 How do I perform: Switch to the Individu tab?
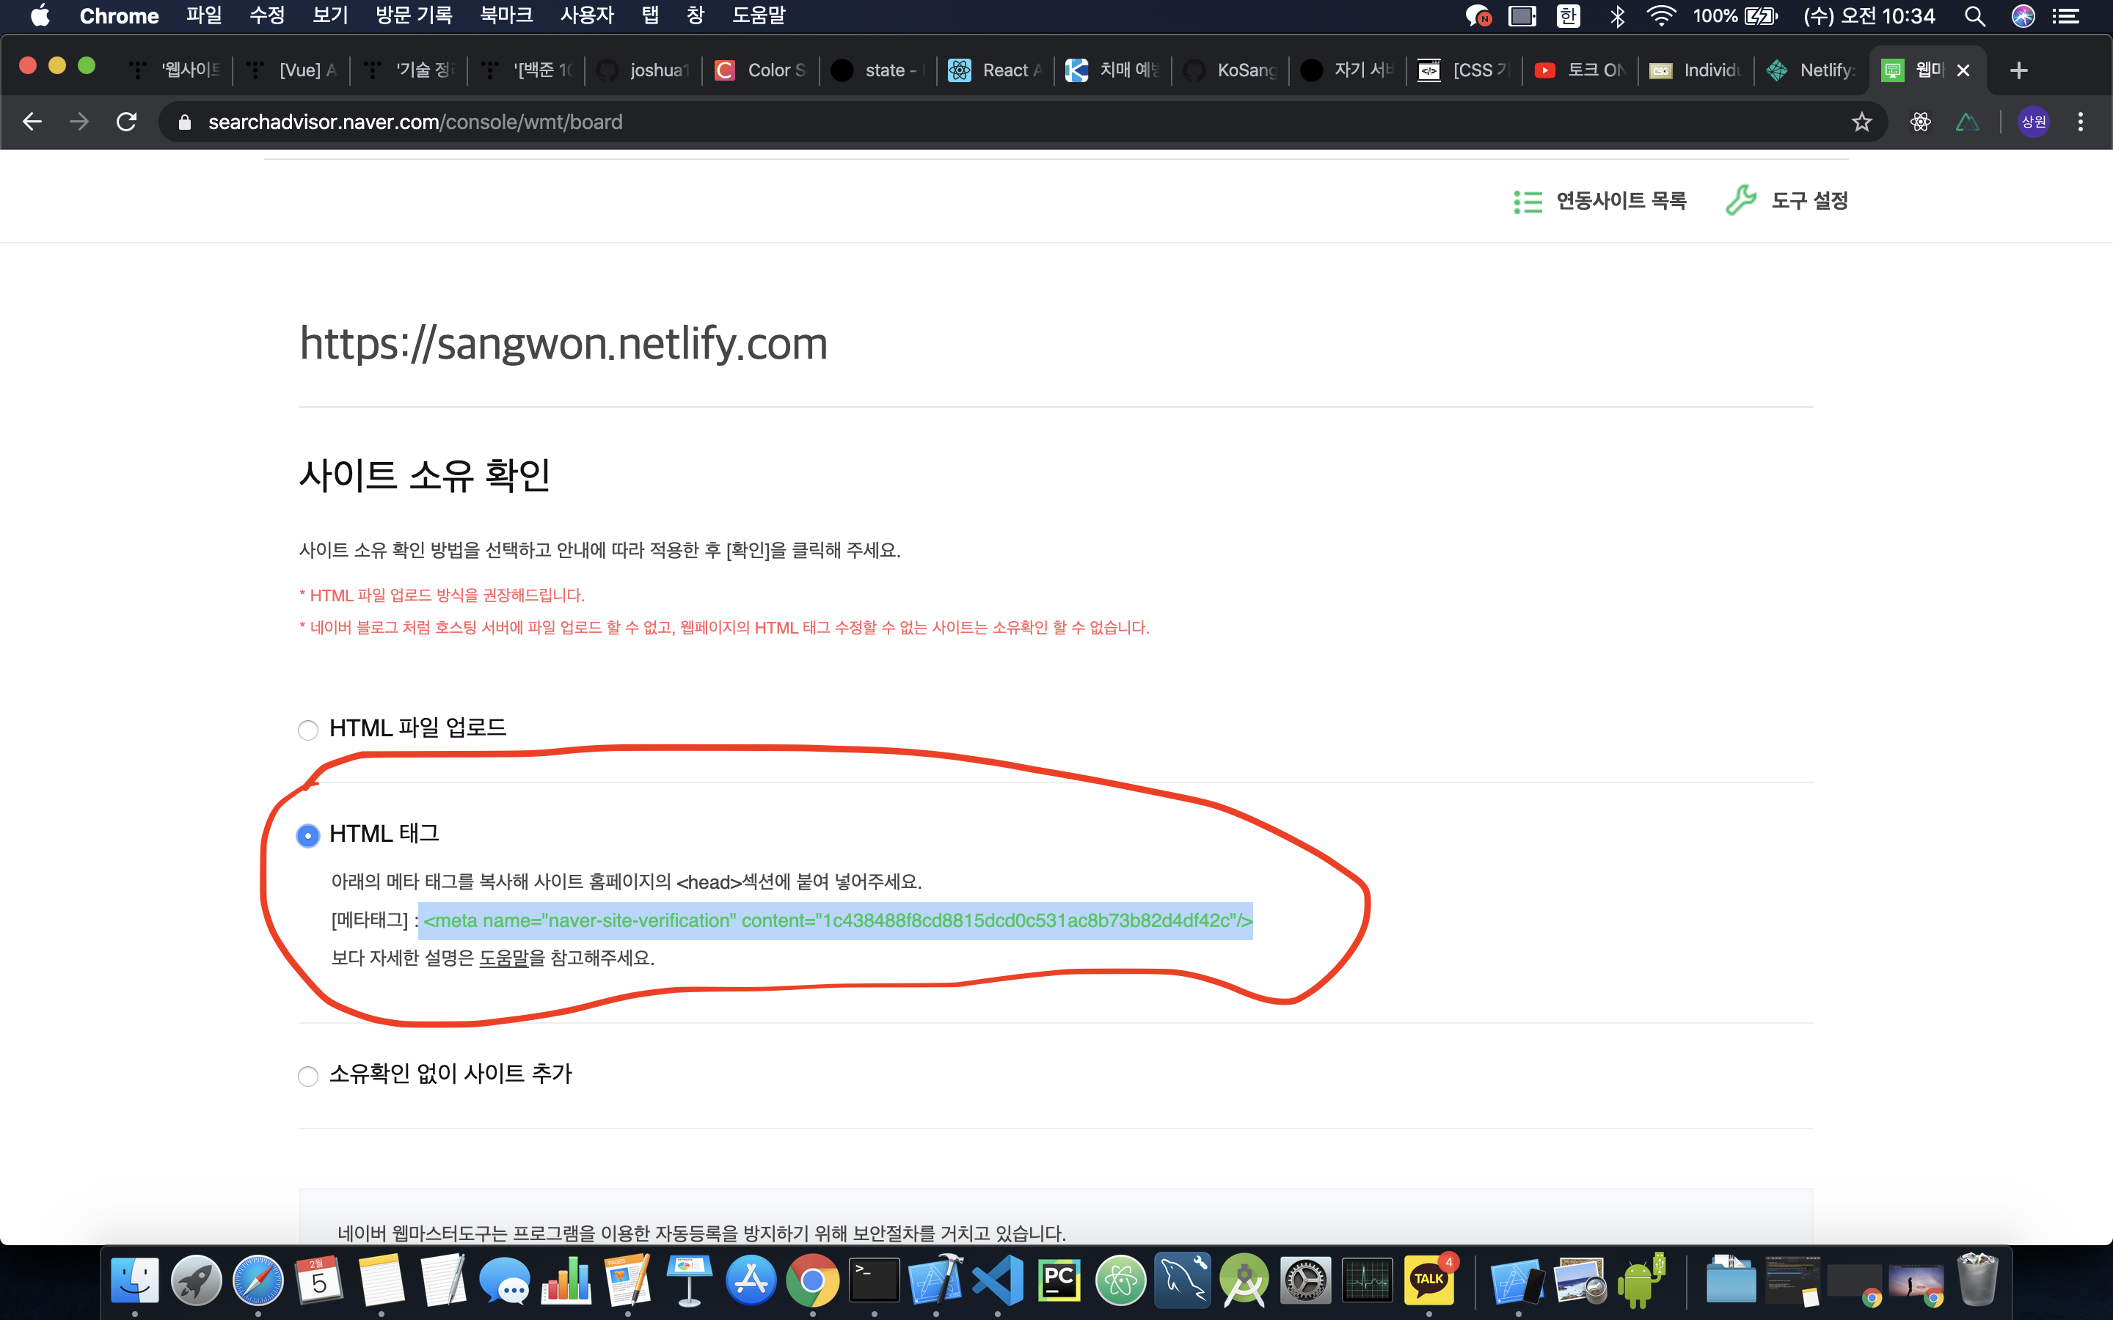tap(1696, 70)
